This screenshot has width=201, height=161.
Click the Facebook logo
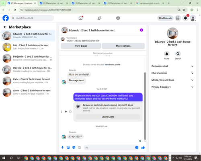tap(6, 18)
